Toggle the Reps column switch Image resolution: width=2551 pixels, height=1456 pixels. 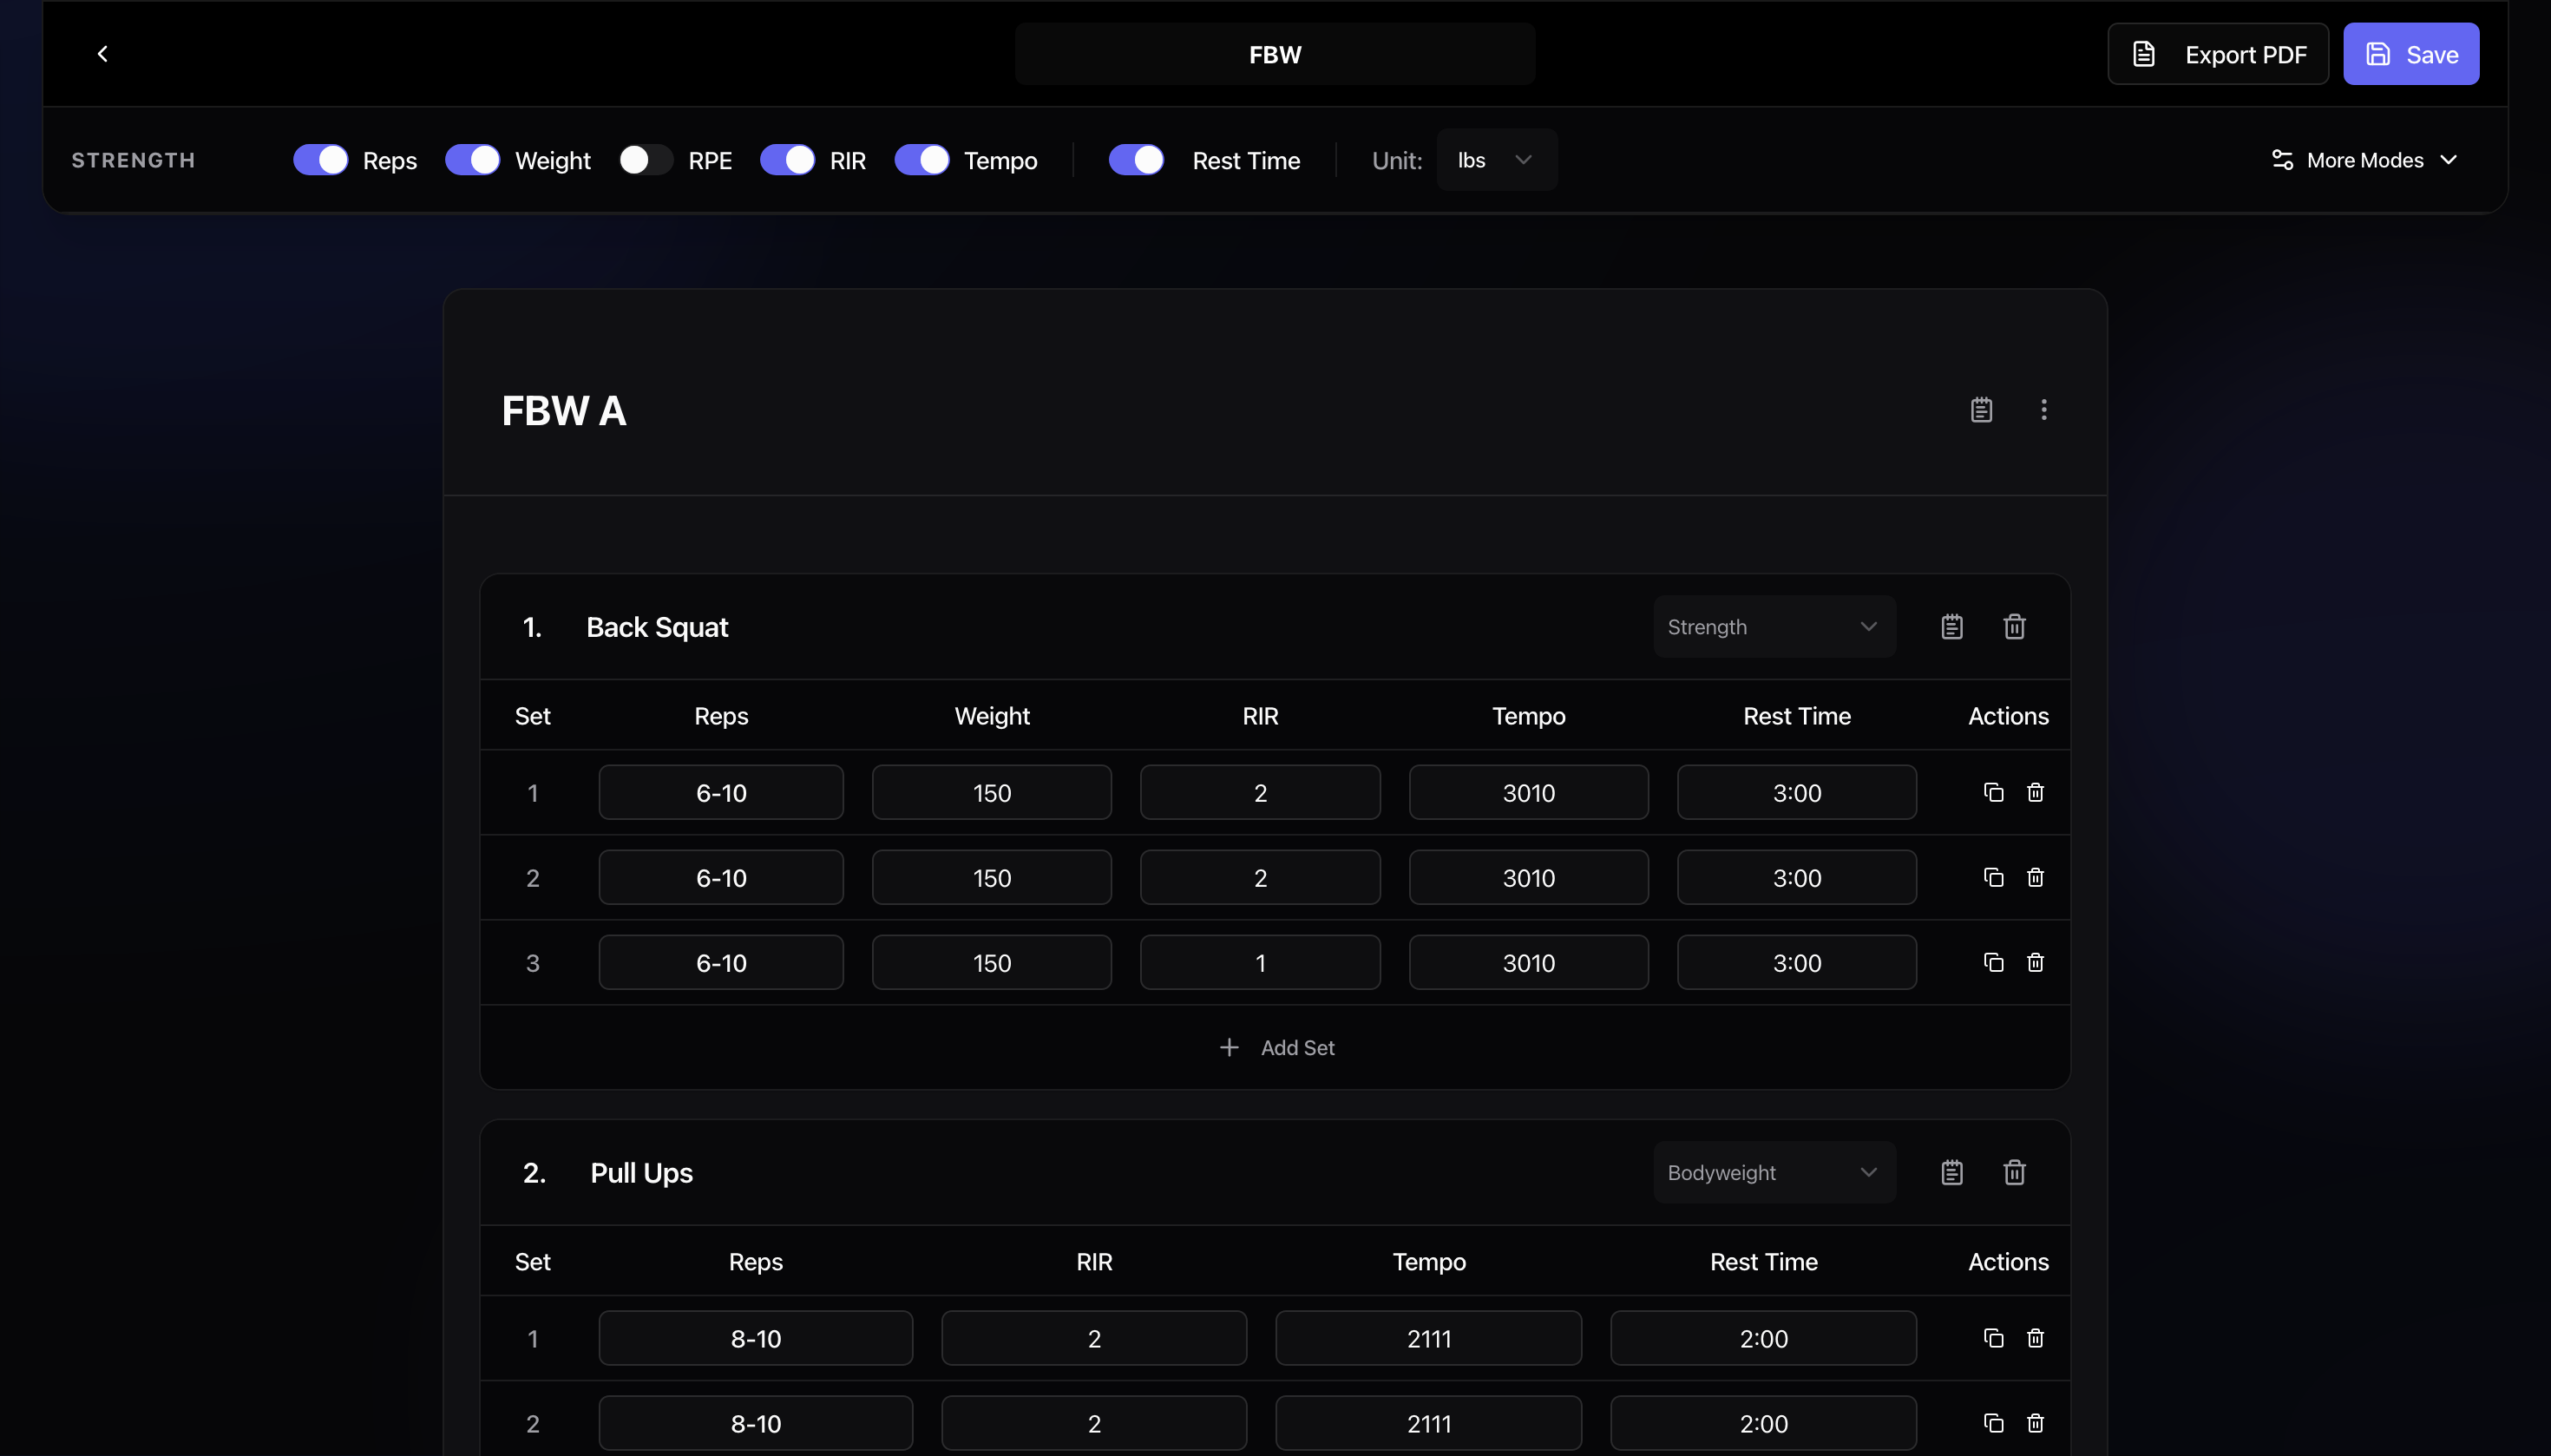pos(320,160)
